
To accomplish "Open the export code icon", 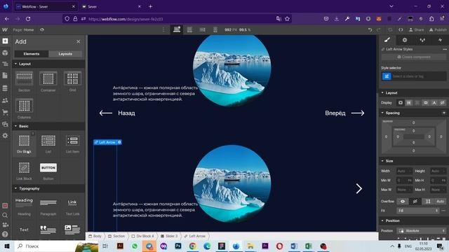I will coord(401,29).
